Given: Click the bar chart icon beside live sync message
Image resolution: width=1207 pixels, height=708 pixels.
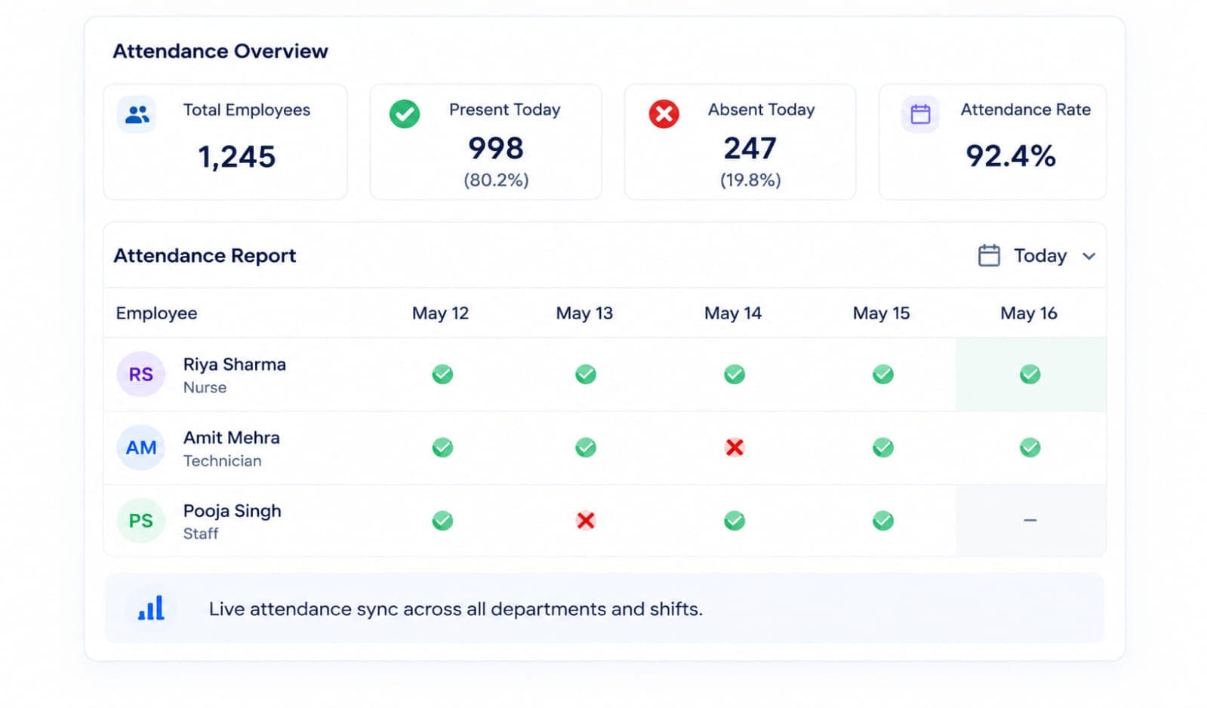Looking at the screenshot, I should [x=151, y=608].
